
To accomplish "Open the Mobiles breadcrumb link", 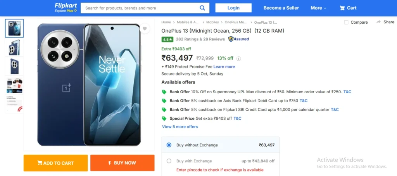I will [x=212, y=22].
